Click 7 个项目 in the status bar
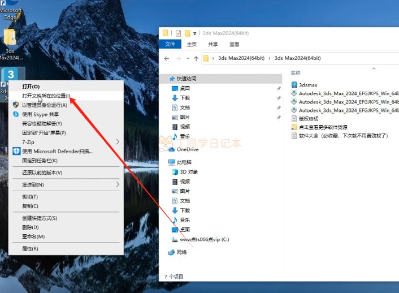 click(174, 277)
